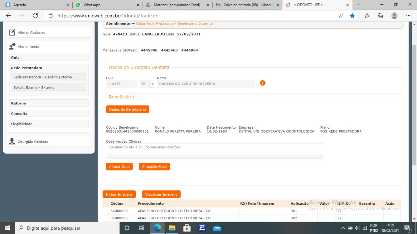Click the Cirurgião Dentista person icon
This screenshot has height=234, width=417.
(x=12, y=141)
